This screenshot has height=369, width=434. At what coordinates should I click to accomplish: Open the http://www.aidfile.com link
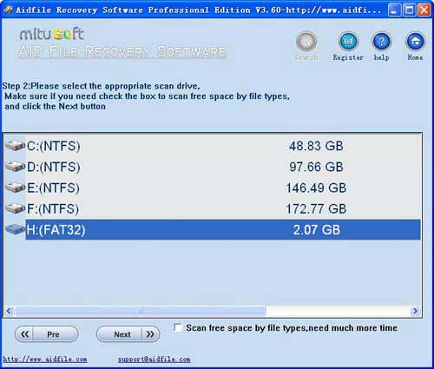[x=45, y=359]
